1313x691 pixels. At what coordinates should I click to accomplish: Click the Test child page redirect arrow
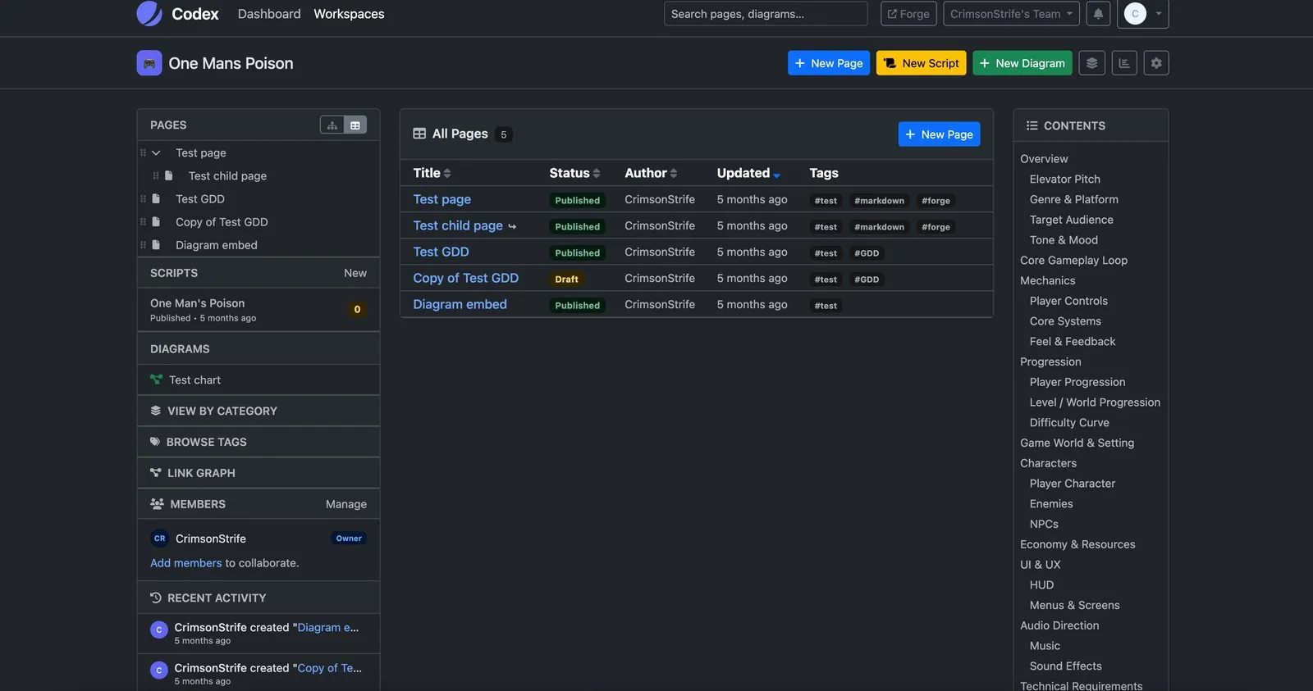point(512,226)
